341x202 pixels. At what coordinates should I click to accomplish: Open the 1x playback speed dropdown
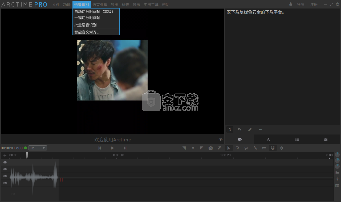[x=38, y=148]
